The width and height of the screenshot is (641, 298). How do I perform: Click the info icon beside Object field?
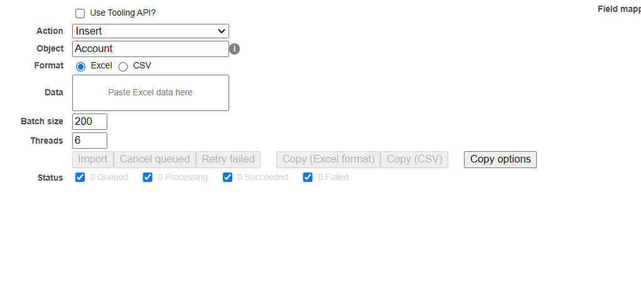[x=235, y=49]
